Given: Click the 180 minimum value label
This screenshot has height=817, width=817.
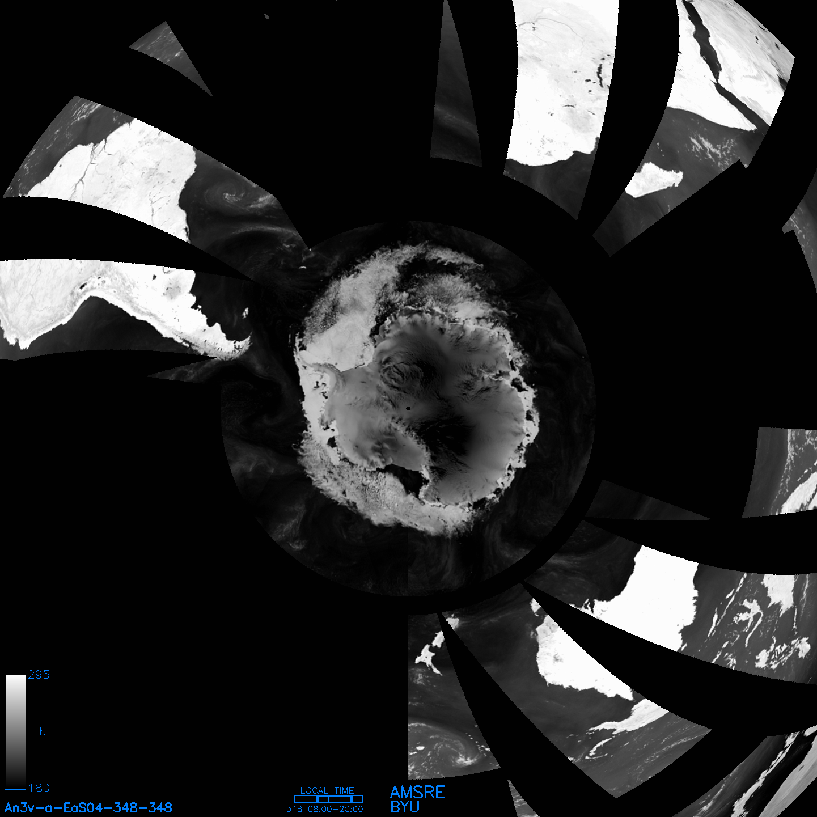Looking at the screenshot, I should coord(39,788).
